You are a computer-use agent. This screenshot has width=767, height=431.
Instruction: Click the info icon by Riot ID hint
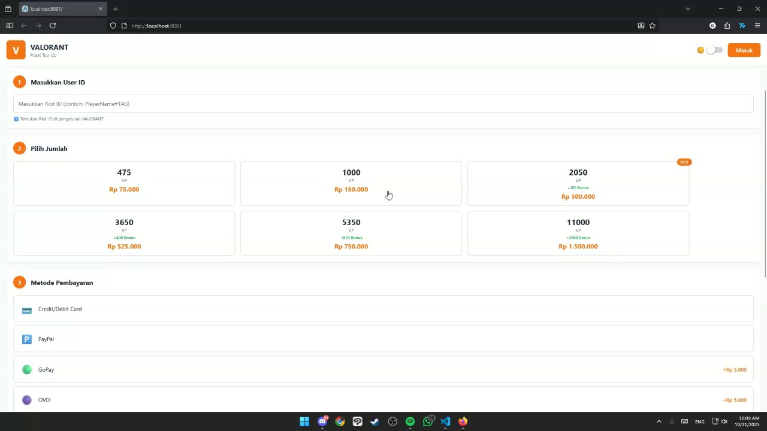[16, 119]
